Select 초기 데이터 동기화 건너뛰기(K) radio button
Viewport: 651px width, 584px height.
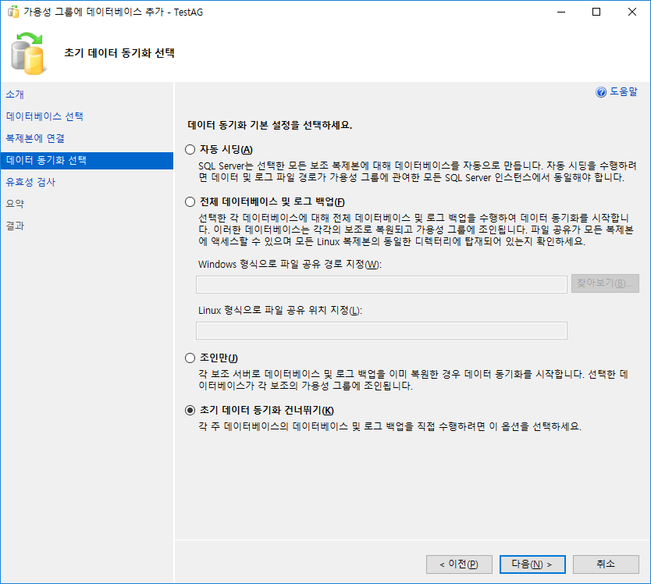pos(190,411)
